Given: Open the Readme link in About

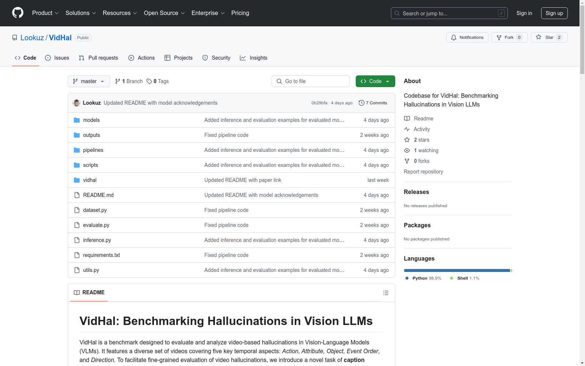Looking at the screenshot, I should coord(419,119).
